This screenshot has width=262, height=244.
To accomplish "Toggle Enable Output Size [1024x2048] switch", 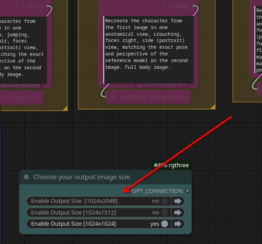I will (165, 201).
